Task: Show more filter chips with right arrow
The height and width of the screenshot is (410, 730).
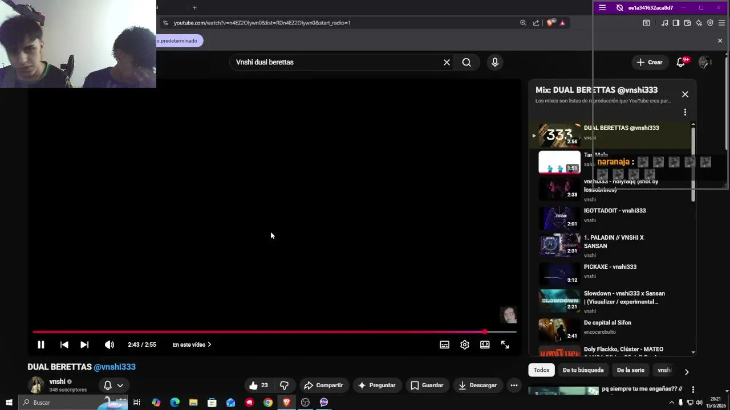Action: 687,371
